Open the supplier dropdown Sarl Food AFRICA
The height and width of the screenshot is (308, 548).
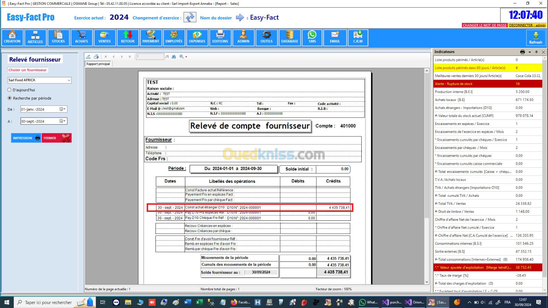(x=69, y=80)
